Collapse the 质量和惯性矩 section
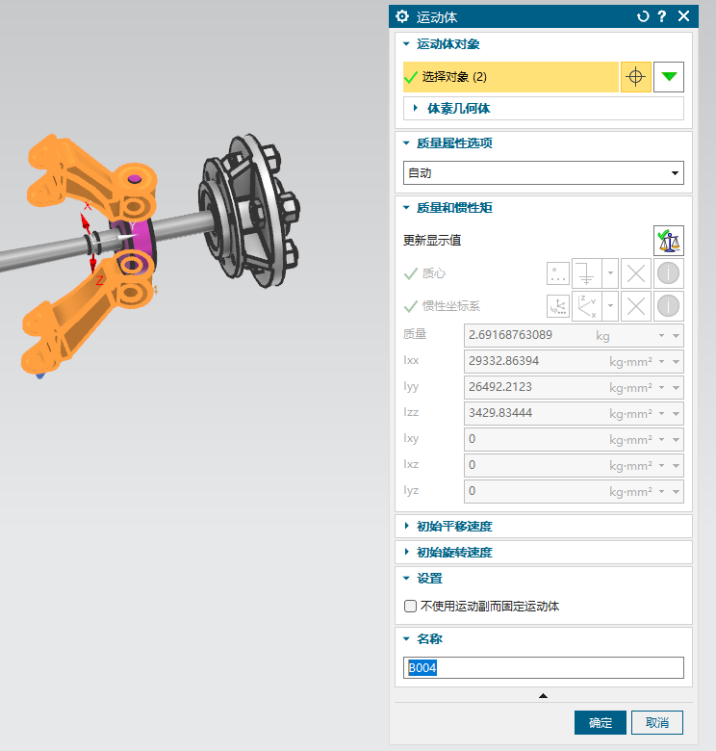The height and width of the screenshot is (751, 716). coord(453,207)
